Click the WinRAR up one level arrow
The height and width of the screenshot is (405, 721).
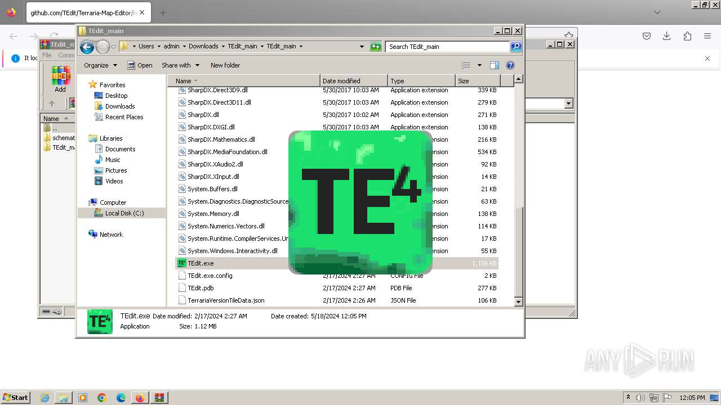click(x=52, y=103)
